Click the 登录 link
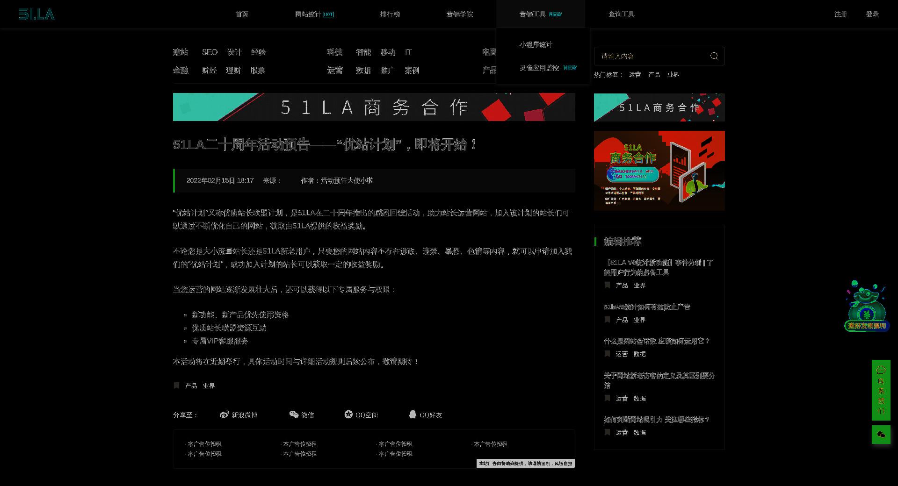Image resolution: width=898 pixels, height=486 pixels. point(872,14)
